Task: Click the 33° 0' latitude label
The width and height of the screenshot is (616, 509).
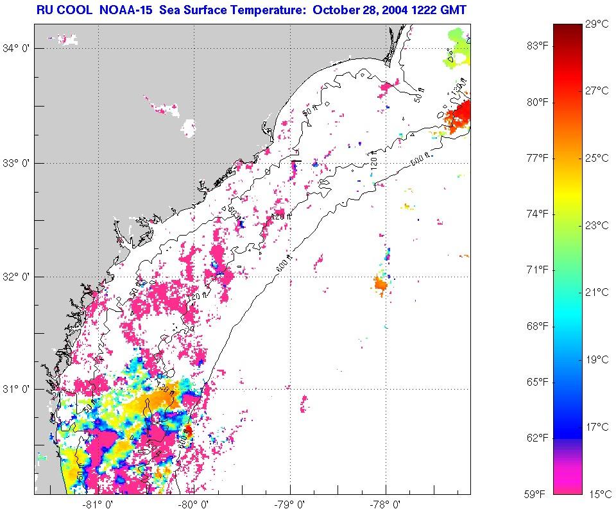Action: [x=16, y=163]
